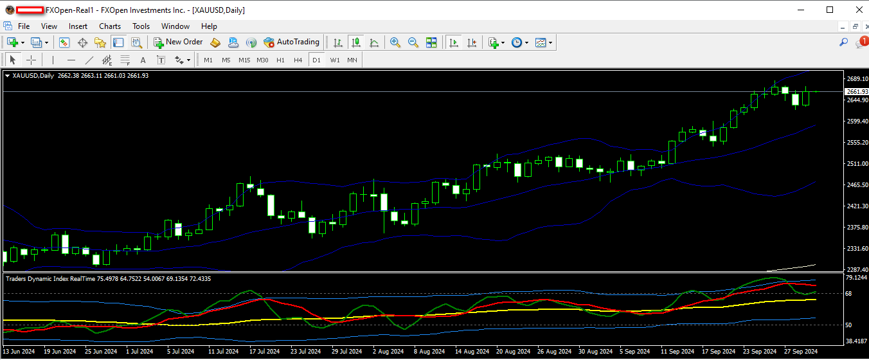Open the Indicators dropdown arrow
Viewport: 869px width, 360px height.
point(503,42)
